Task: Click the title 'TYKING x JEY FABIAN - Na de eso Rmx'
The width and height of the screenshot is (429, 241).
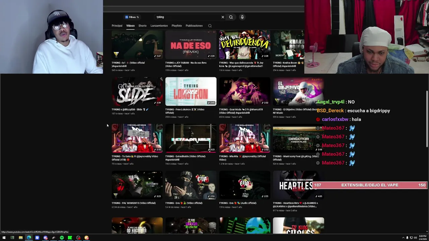Action: coord(186,64)
